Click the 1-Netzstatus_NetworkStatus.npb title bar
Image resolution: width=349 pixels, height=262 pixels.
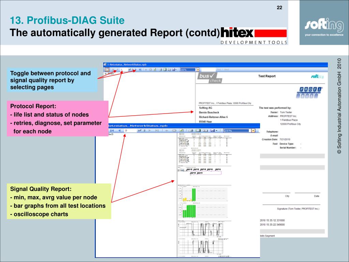click(x=215, y=64)
